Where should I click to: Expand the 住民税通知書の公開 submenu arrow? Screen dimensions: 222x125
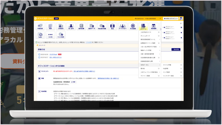pos(160,61)
